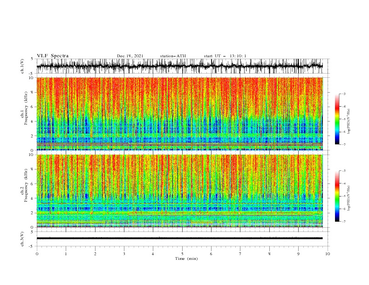
Task: Click the "VLF Spectra" plot title
Action: click(53, 56)
